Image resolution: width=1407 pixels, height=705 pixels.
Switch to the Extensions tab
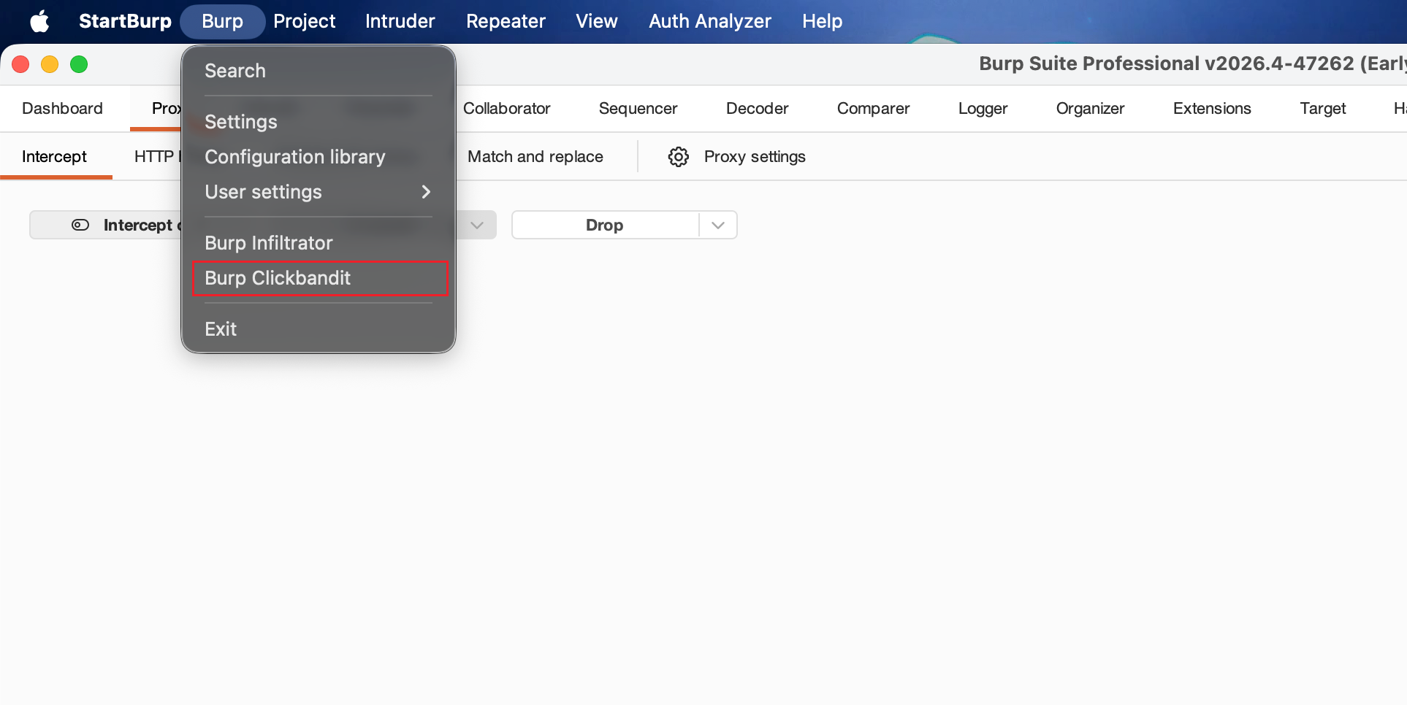1213,109
